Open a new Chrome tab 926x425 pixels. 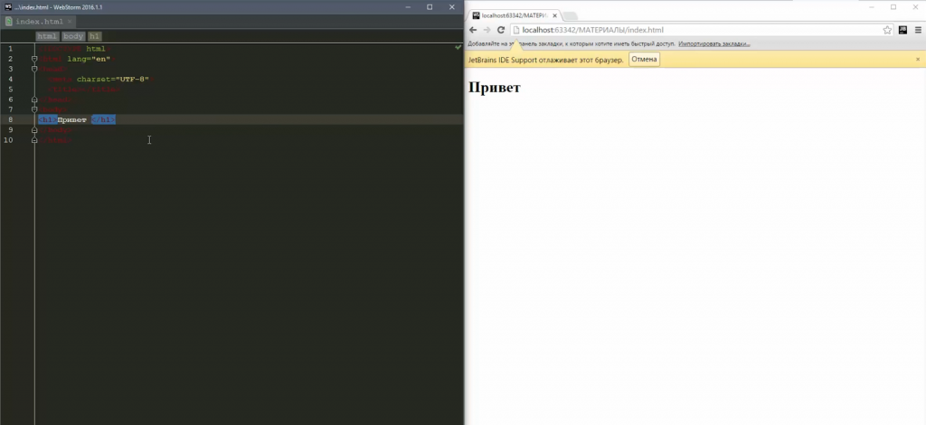[570, 16]
